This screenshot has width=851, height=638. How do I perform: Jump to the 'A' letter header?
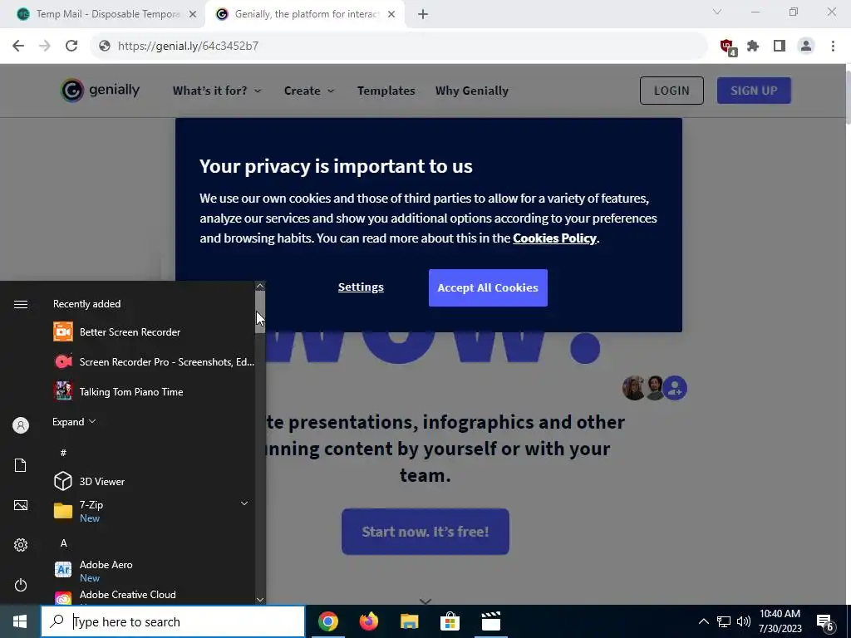tap(63, 543)
